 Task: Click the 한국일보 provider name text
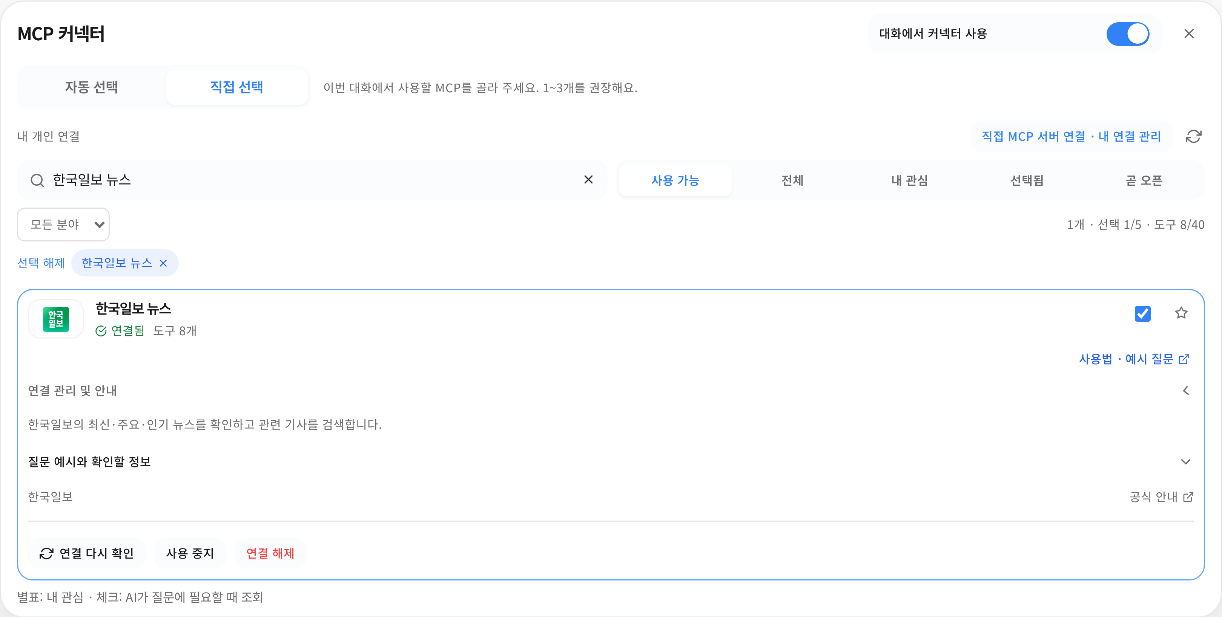pos(50,496)
